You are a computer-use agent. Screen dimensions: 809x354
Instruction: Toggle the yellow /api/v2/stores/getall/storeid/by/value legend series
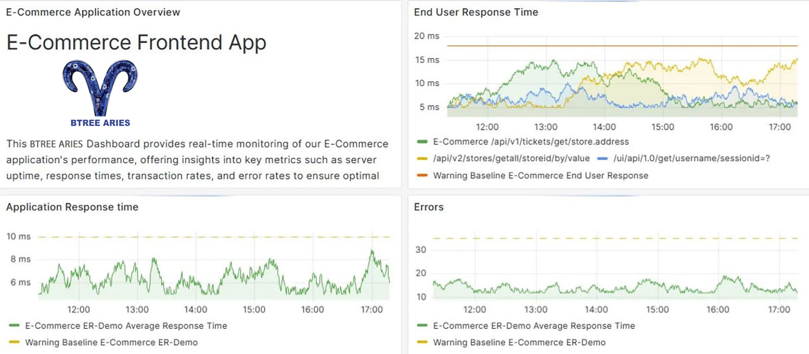click(x=504, y=158)
